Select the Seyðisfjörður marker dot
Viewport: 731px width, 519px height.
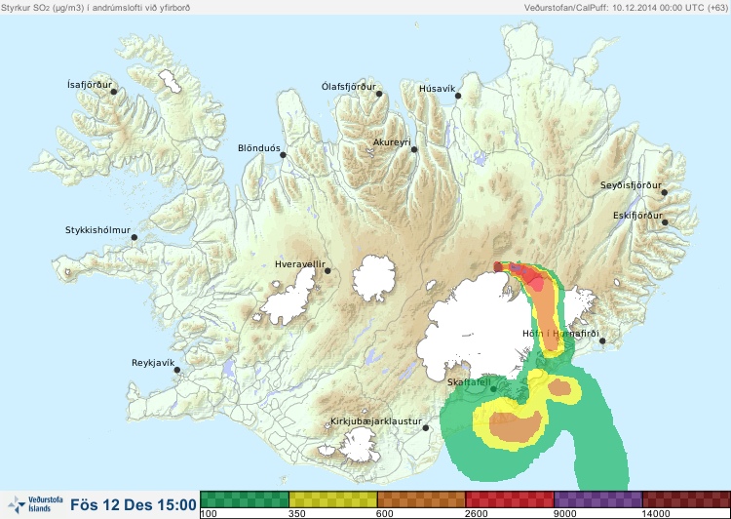pos(665,192)
